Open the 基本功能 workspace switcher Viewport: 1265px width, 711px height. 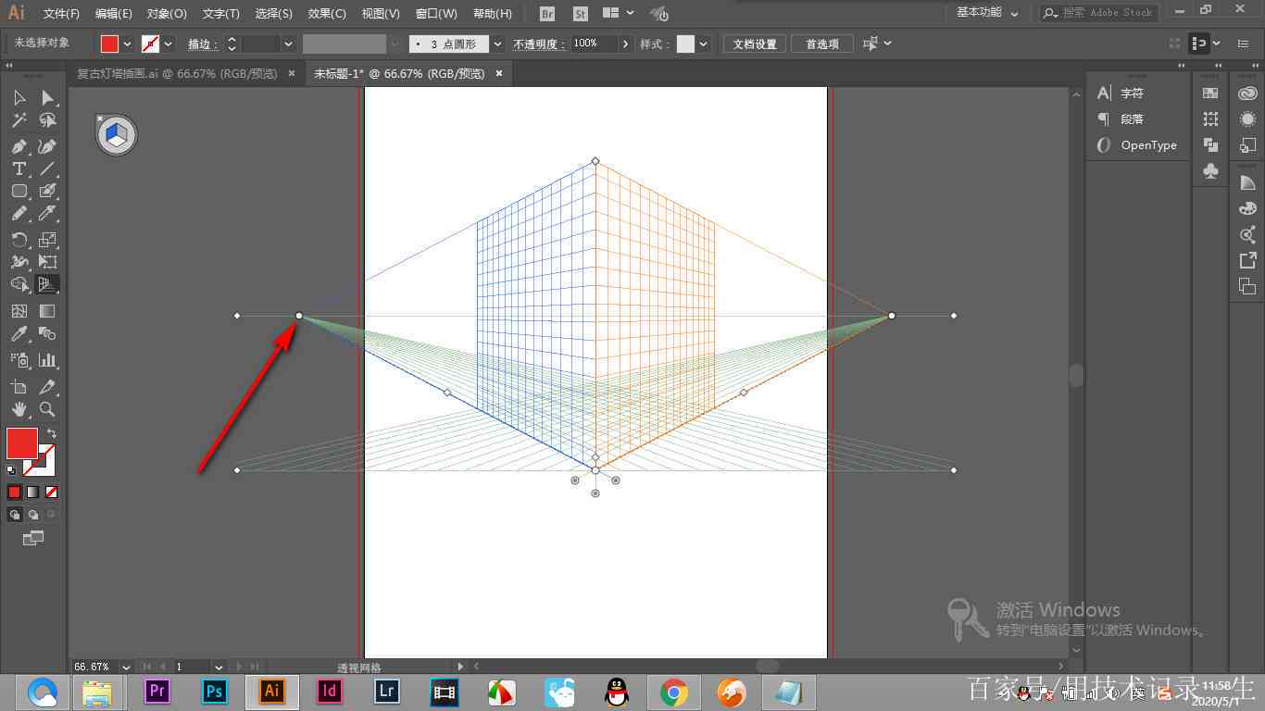pos(986,13)
